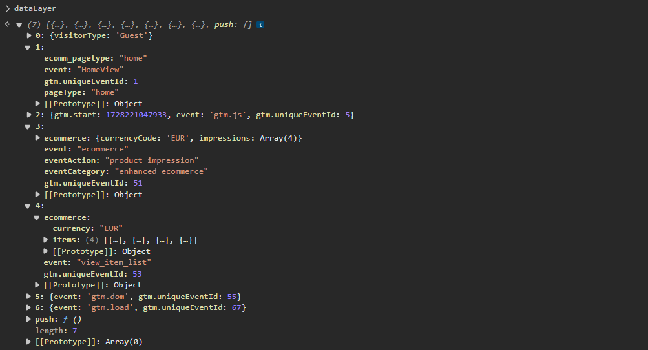Click the dataLayer console input line
Viewport: 648px width, 350px height.
click(35, 8)
